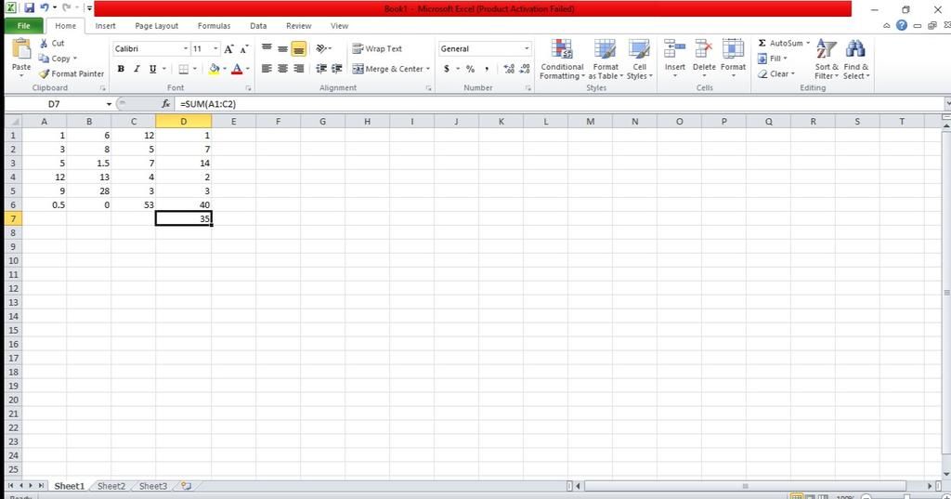Click the Paste clipboard icon

[21, 48]
